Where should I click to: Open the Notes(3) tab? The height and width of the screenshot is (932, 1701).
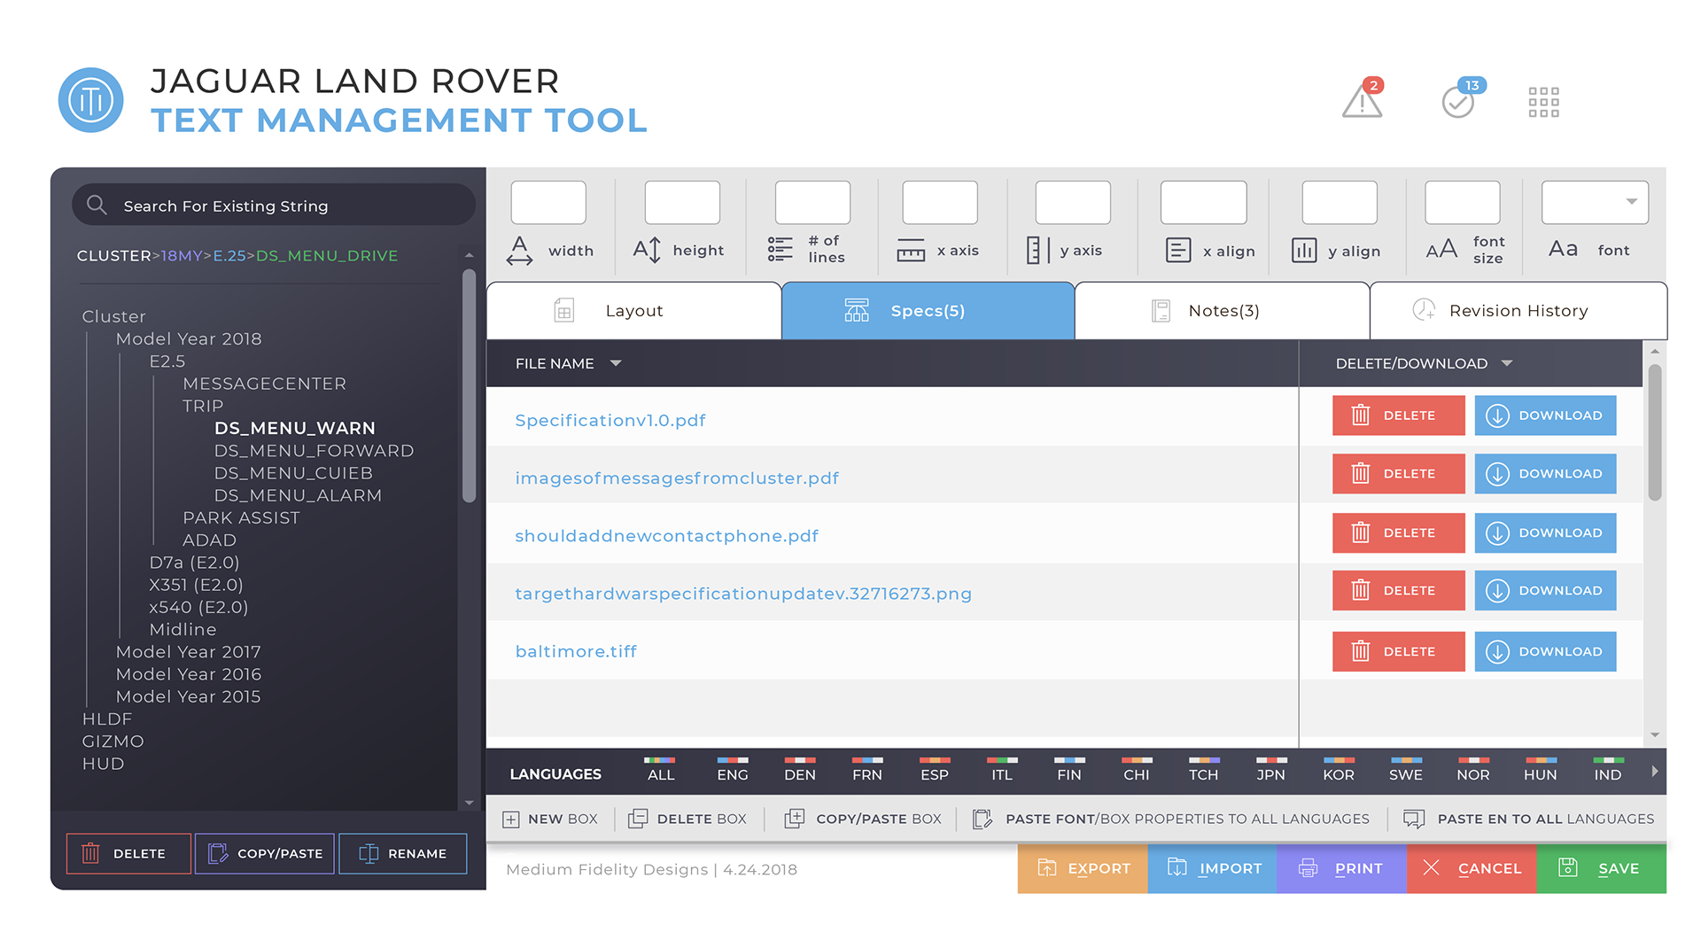1222,311
